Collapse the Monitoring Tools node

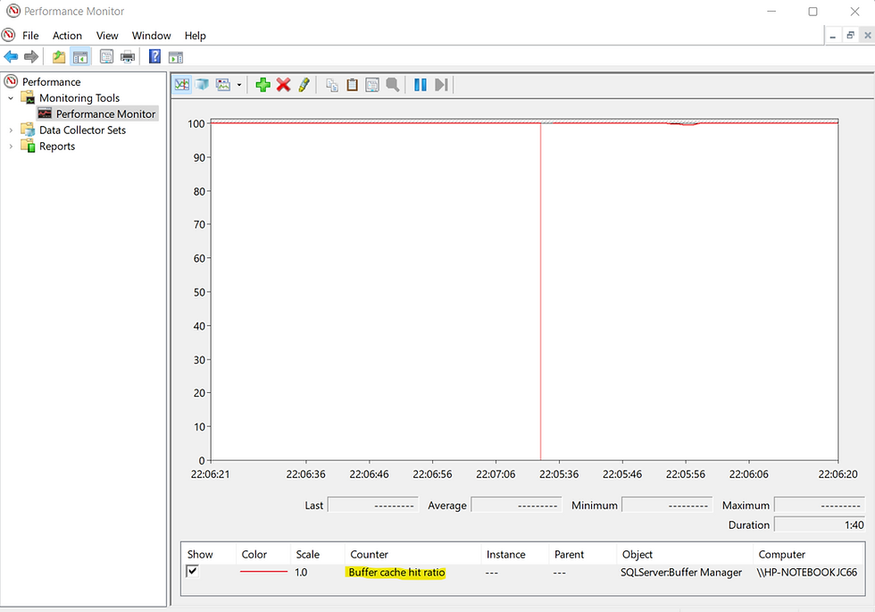tap(11, 98)
